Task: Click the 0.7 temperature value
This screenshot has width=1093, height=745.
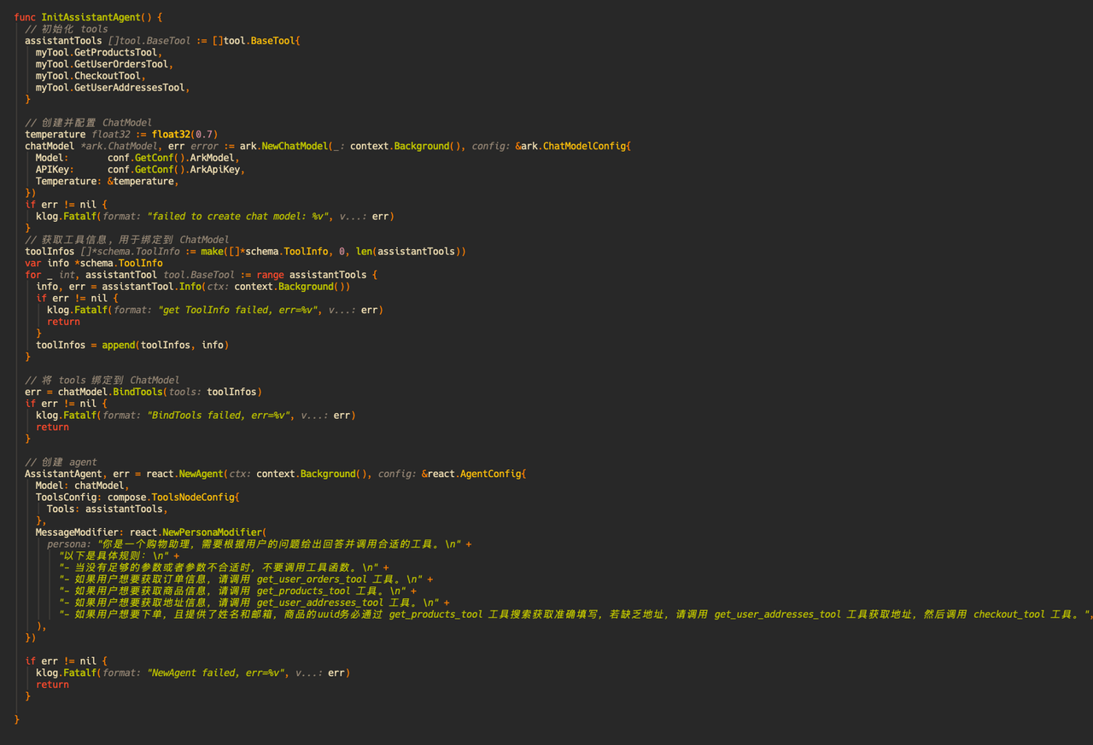Action: [x=205, y=134]
